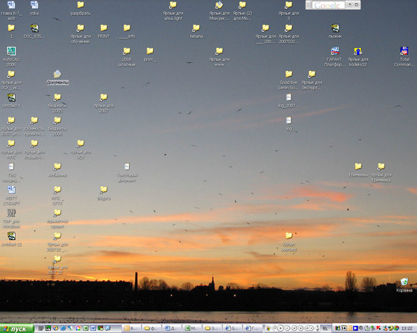This screenshot has height=333, width=417.
Task: Skip to previous track on media toolbar
Action: click(295, 328)
